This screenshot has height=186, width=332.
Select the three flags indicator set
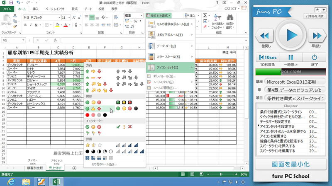click(x=93, y=133)
